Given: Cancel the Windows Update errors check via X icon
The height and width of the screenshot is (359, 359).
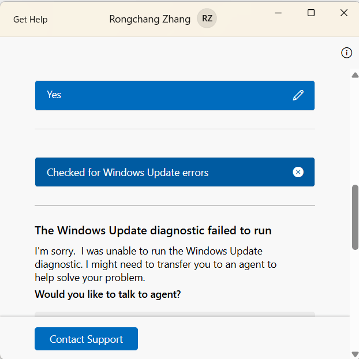Looking at the screenshot, I should (x=298, y=172).
